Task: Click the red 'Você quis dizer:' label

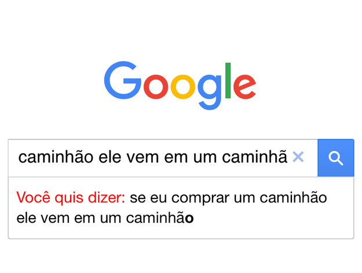Action: (71, 198)
